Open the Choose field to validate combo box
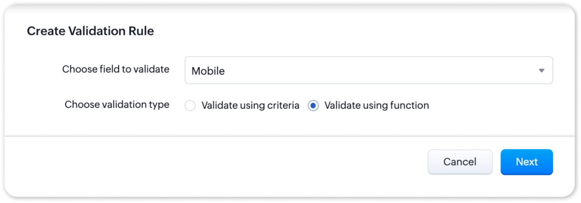Image resolution: width=581 pixels, height=203 pixels. (x=368, y=71)
